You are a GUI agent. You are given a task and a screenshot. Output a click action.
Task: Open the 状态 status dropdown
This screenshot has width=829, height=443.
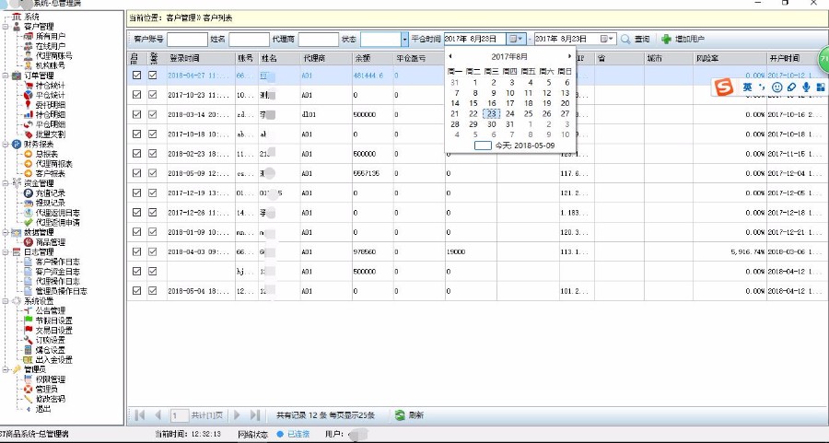[x=404, y=39]
